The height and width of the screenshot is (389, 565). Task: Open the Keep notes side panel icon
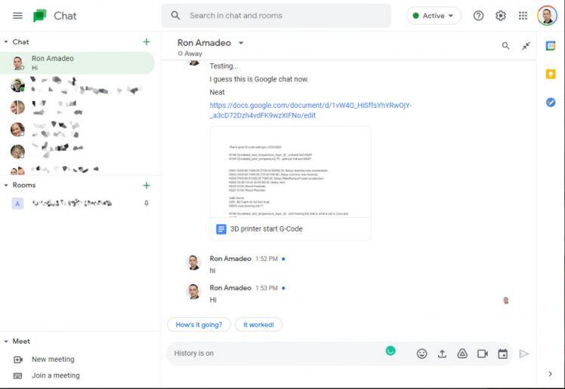(551, 74)
